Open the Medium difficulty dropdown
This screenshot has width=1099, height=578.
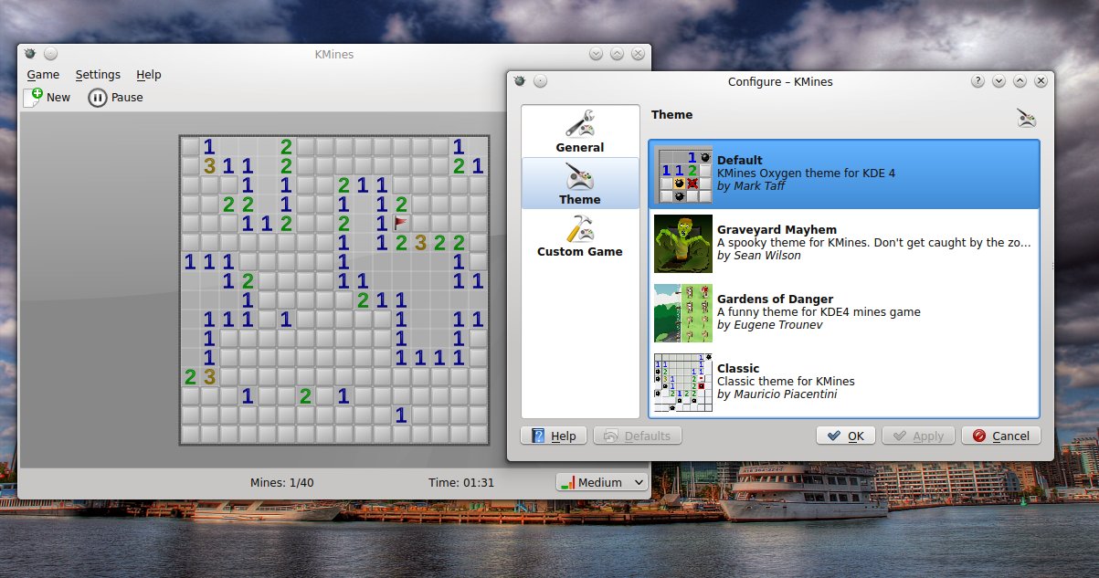601,482
